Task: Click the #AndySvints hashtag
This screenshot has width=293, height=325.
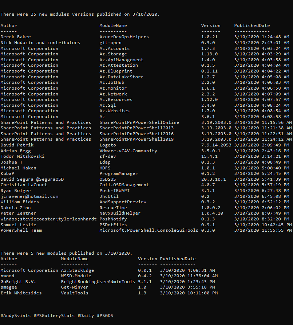Action: [16, 316]
